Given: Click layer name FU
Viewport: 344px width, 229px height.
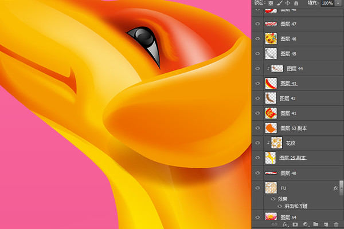Looking at the screenshot, I should tap(283, 188).
